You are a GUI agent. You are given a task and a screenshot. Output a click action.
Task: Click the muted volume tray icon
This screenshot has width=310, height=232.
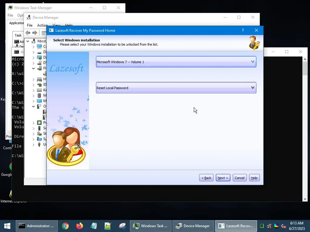(x=283, y=226)
